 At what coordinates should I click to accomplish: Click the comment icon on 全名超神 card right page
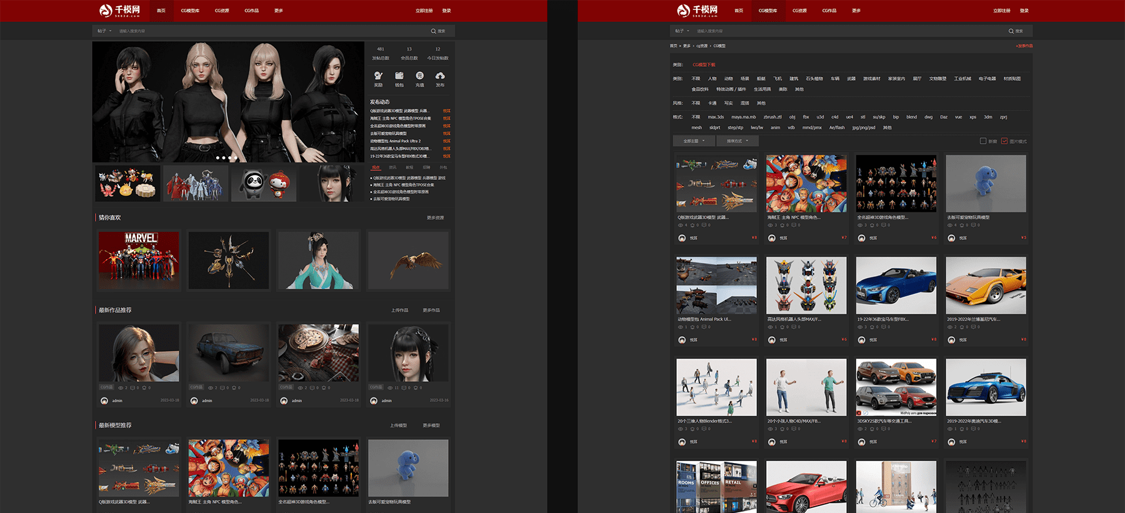click(883, 225)
